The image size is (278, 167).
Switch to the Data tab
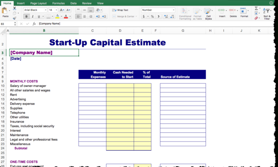(x=73, y=3)
